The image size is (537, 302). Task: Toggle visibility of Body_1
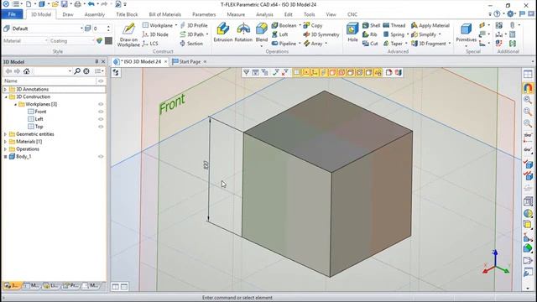(x=101, y=157)
